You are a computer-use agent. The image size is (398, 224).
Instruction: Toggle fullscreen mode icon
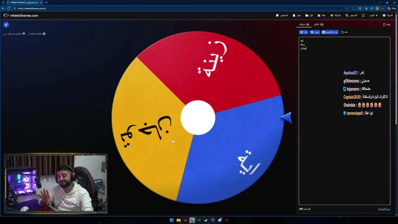(363, 15)
